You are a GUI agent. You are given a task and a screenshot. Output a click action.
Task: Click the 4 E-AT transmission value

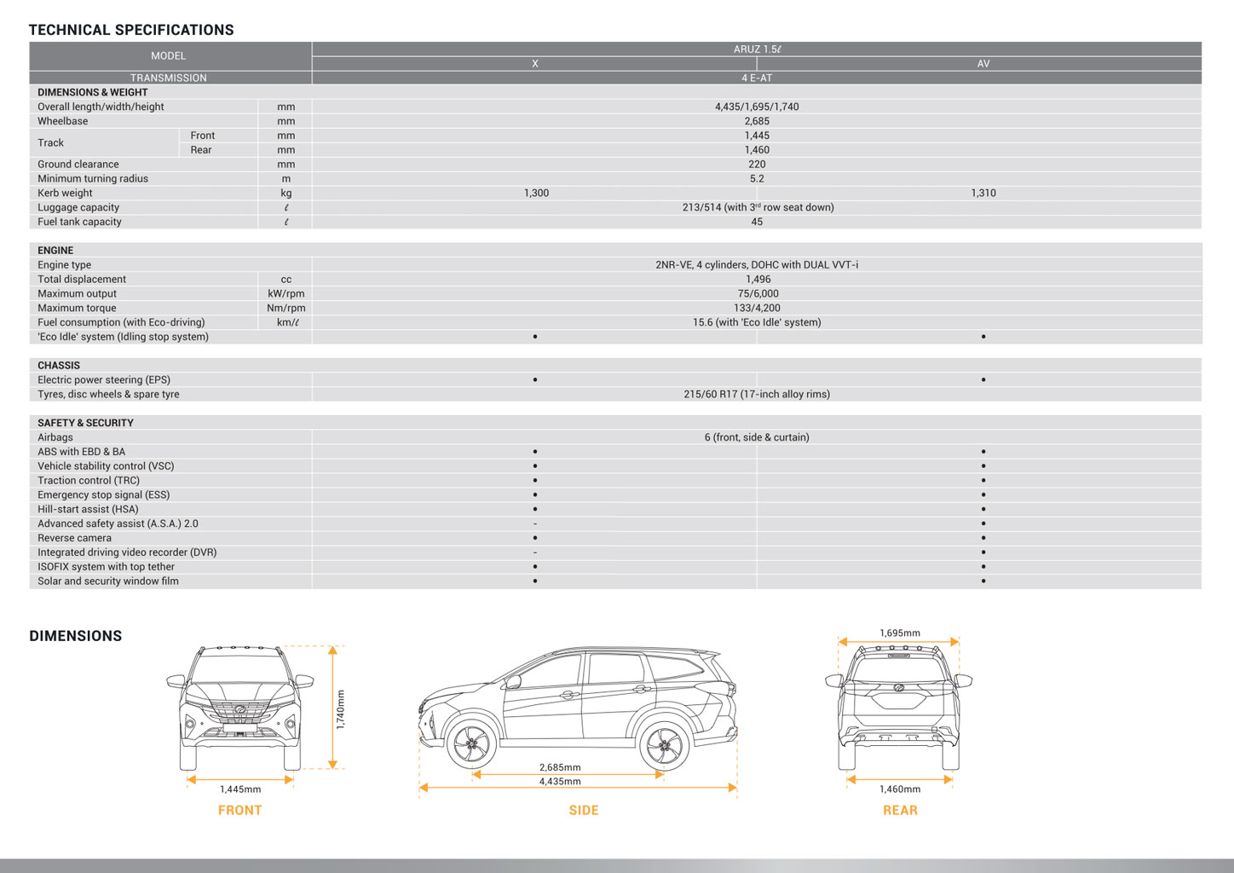(757, 78)
